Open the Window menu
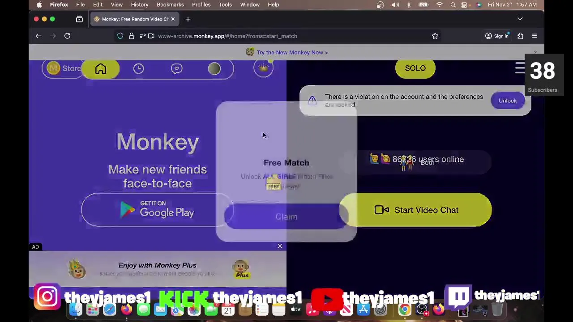 coord(250,4)
